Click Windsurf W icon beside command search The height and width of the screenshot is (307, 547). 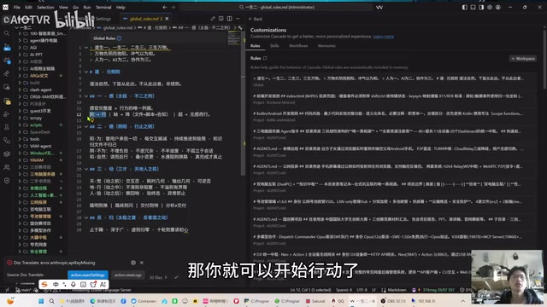(379, 7)
